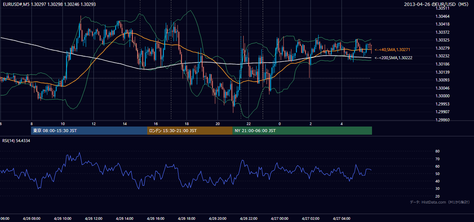Click RSI scale level 40
This screenshot has width=474, height=222.
437,181
